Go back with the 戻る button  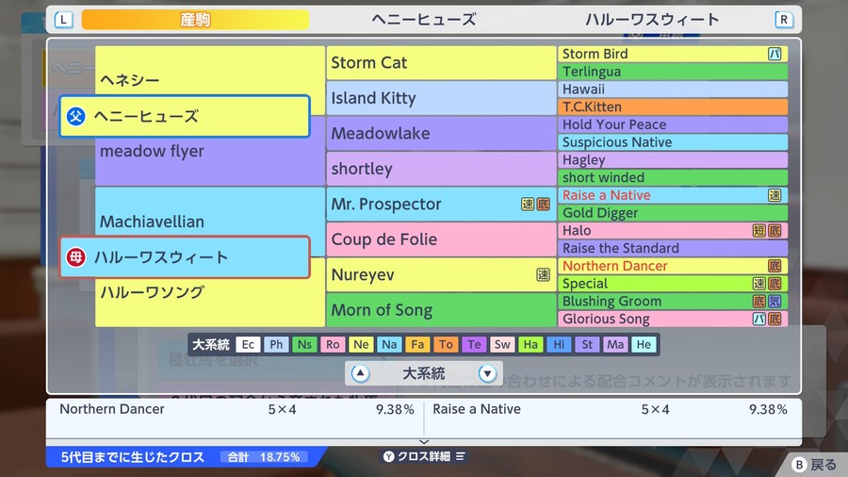click(x=814, y=465)
